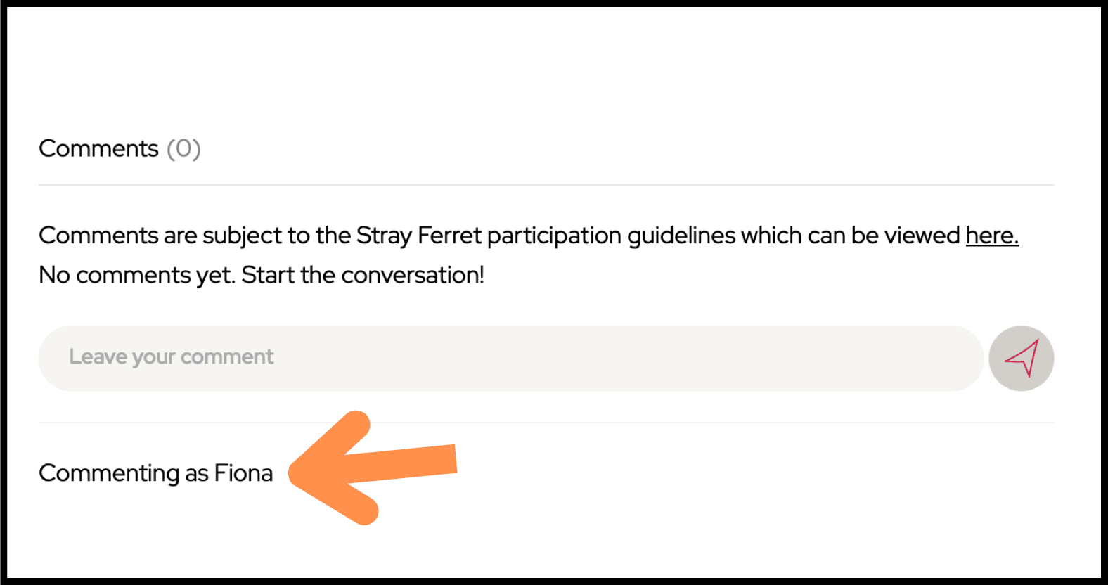Open the participation guidelines here link

[x=992, y=236]
